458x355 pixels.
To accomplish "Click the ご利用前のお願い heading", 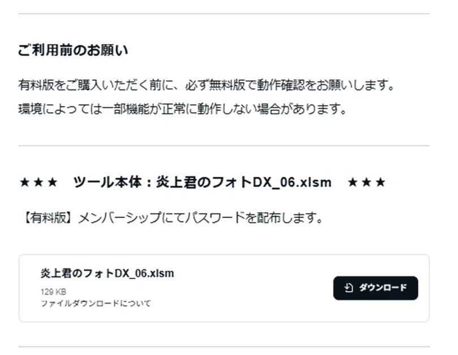I will (73, 50).
